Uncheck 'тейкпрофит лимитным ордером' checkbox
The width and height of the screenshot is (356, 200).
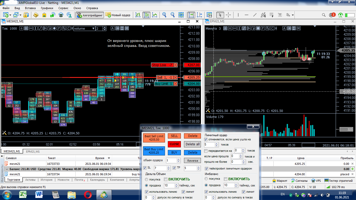(x=207, y=168)
